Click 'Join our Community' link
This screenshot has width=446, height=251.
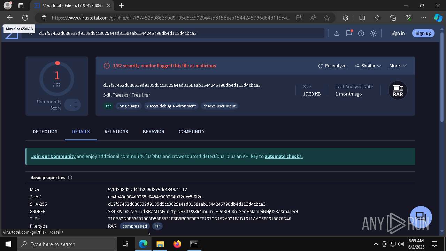[x=53, y=156]
